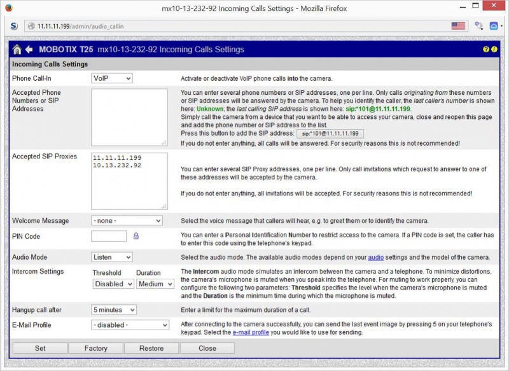Click the blue cloud toolbar icon

click(x=494, y=26)
